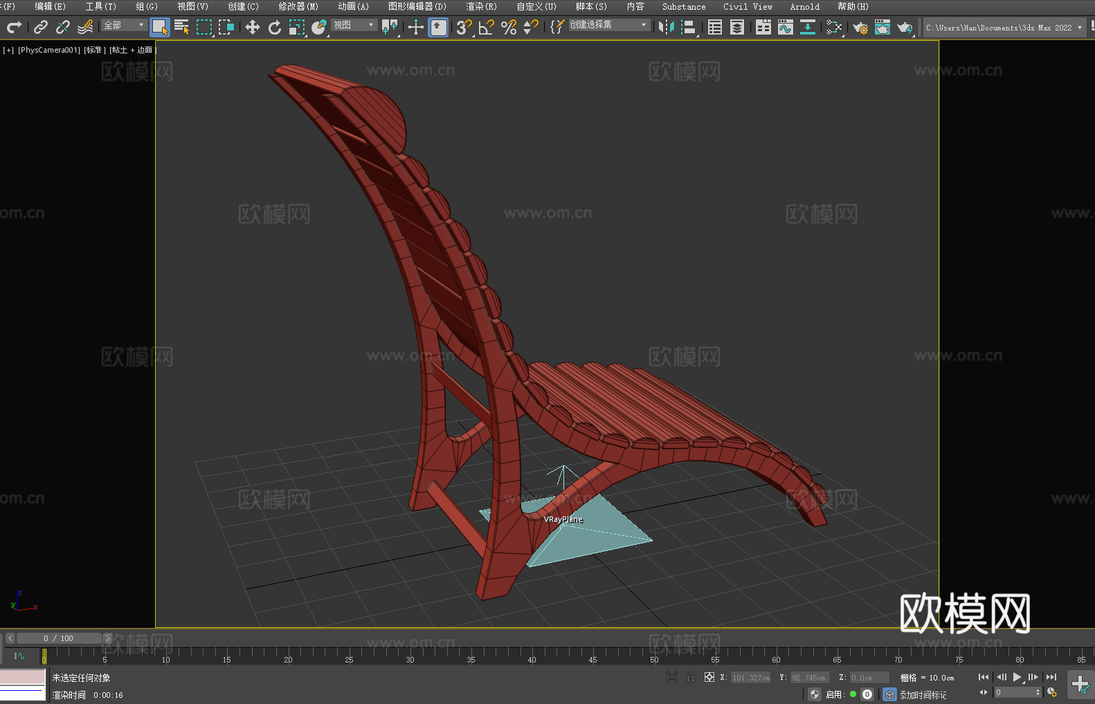This screenshot has height=704, width=1095.
Task: Open the 修改器(M) menu
Action: click(x=298, y=6)
